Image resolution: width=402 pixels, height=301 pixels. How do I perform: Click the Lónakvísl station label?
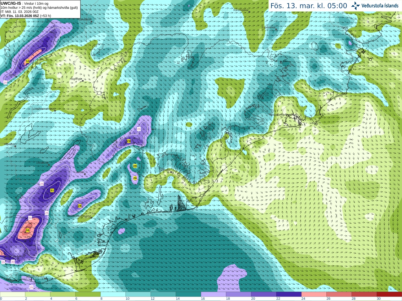click(42, 163)
